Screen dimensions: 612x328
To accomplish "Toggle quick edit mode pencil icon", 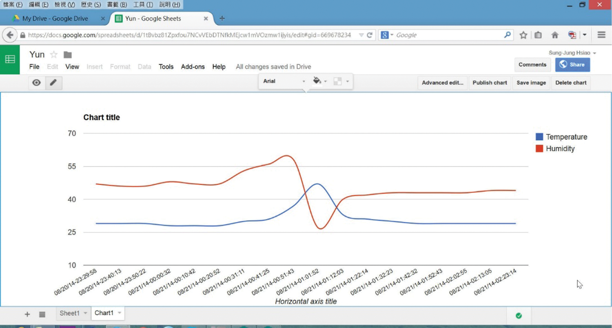I will [53, 83].
